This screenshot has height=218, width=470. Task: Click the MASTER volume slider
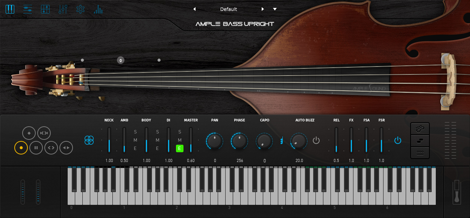coord(191,140)
